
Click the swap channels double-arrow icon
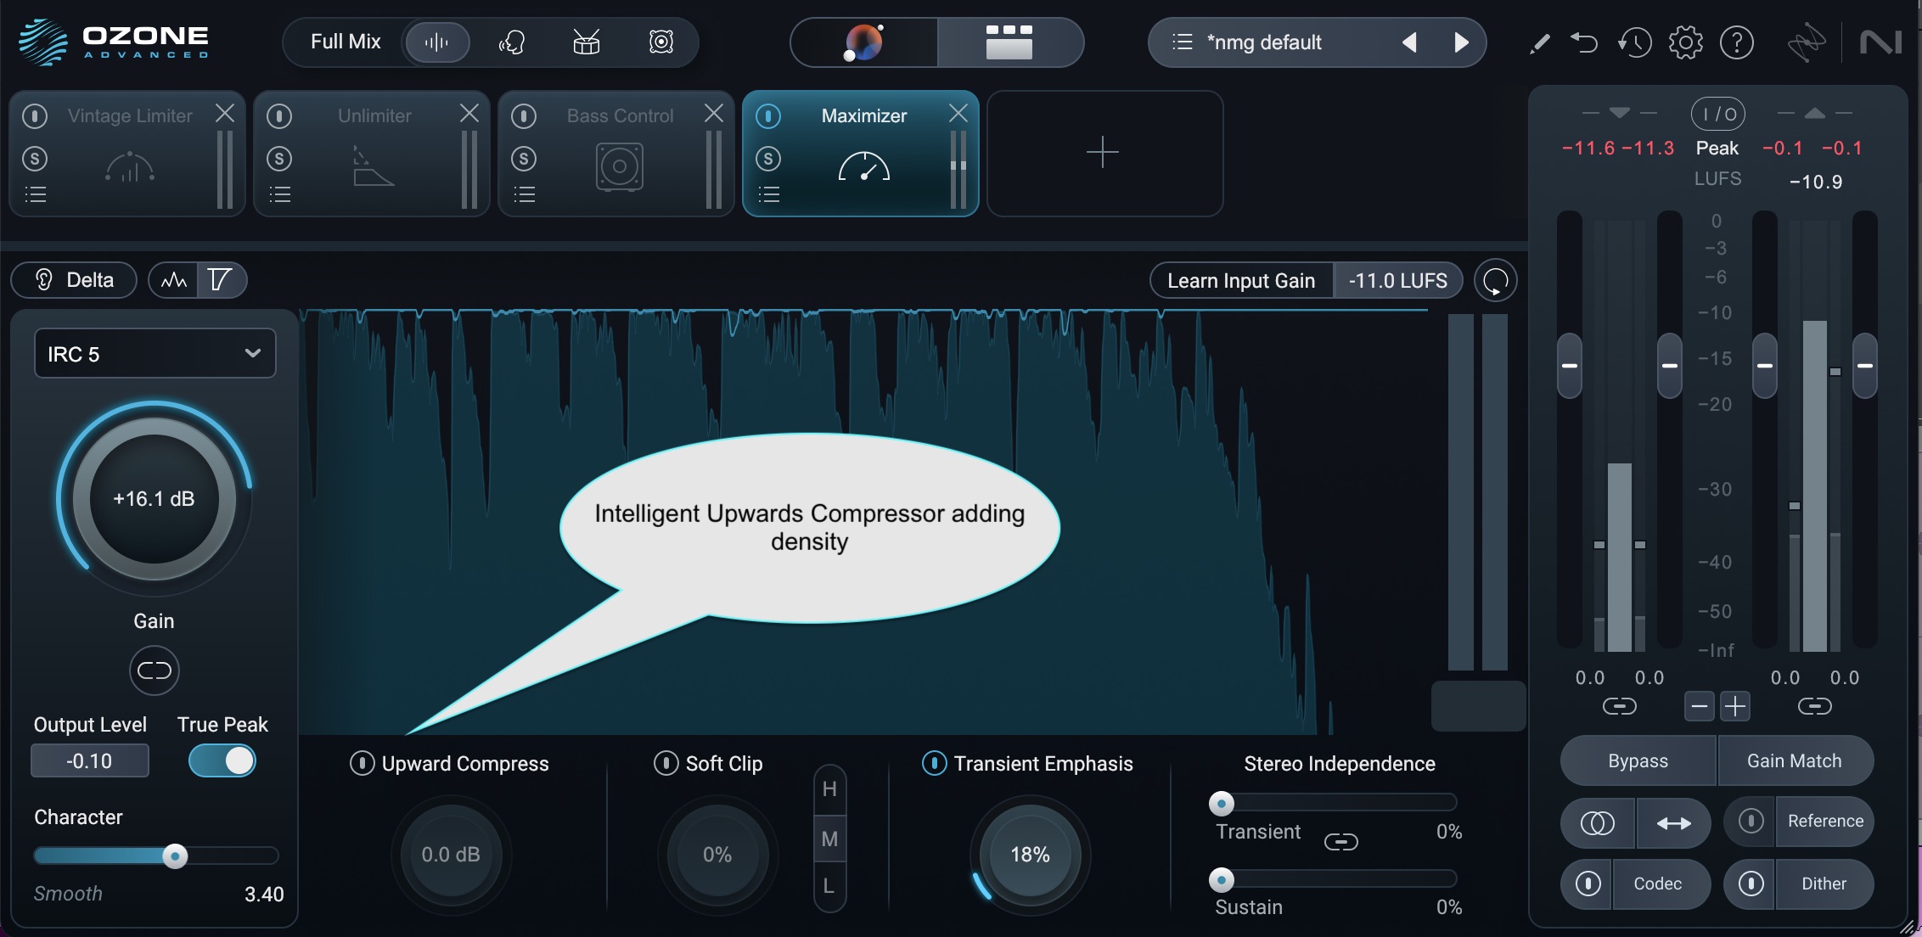[x=1673, y=822]
